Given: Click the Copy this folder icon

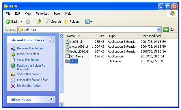Looking at the screenshot, I should [13, 60].
